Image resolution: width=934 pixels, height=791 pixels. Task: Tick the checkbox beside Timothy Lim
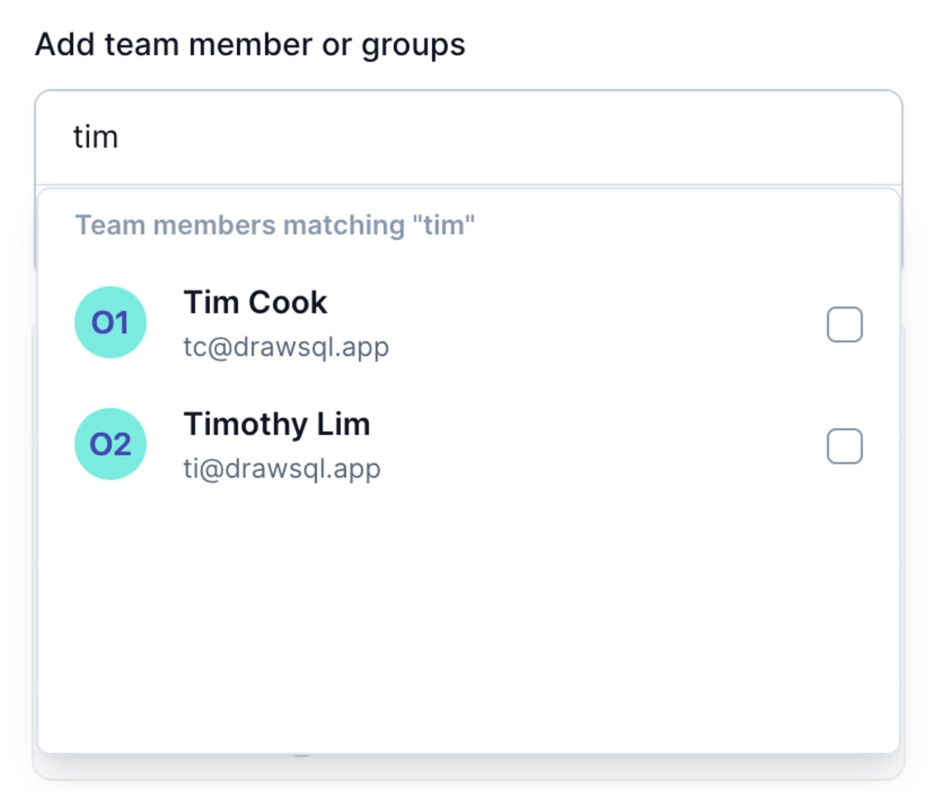coord(844,446)
